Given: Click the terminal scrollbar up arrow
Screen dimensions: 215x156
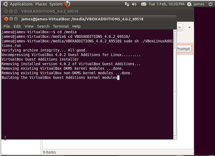Looking at the screenshot, I should 175,32.
